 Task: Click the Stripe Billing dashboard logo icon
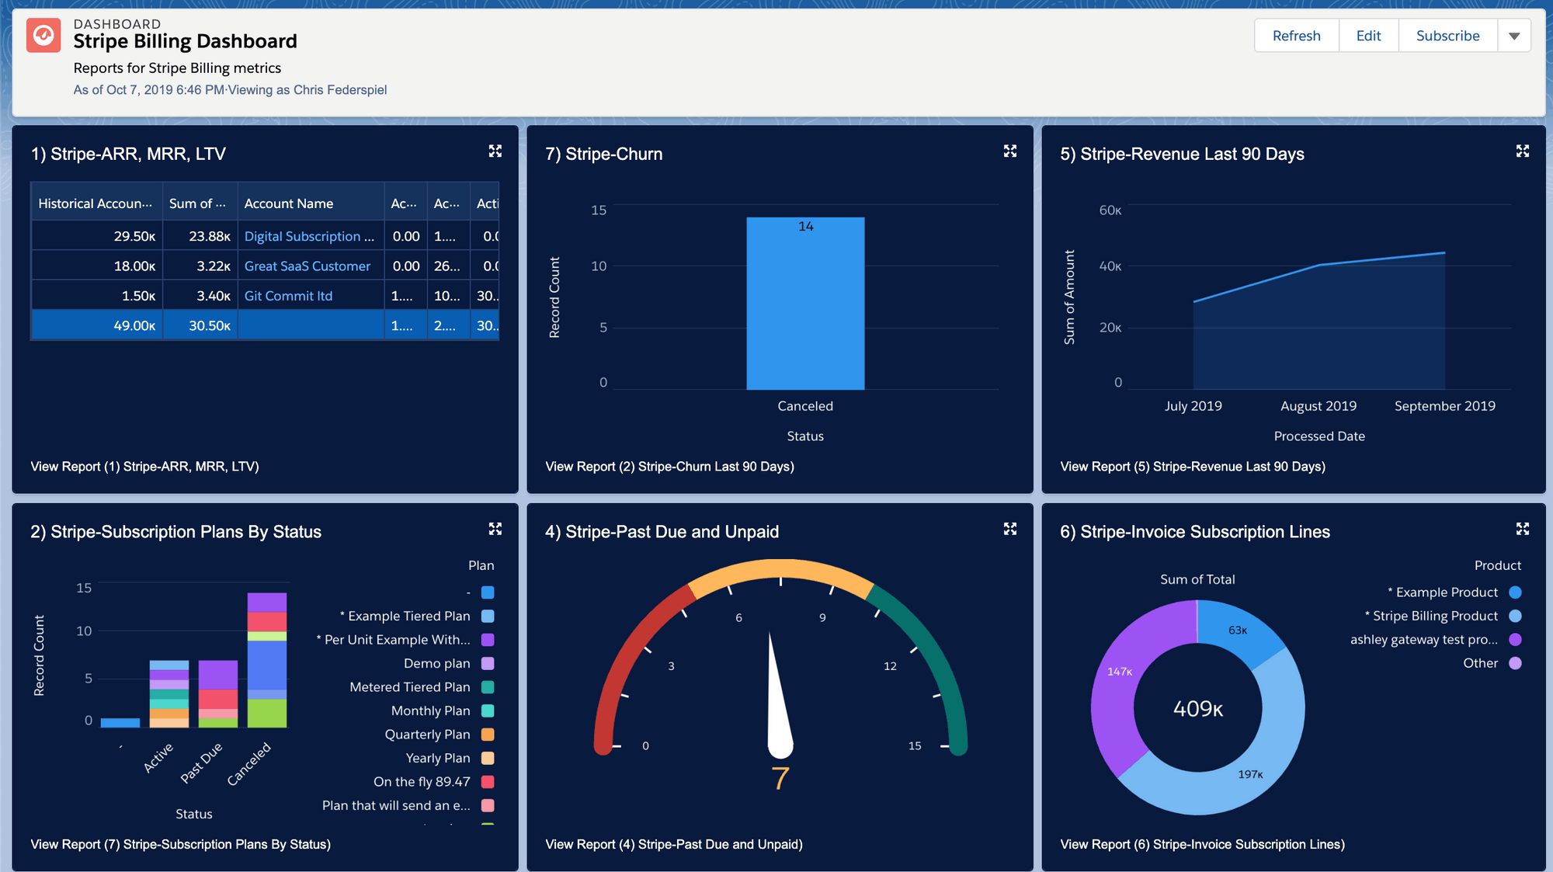tap(43, 36)
